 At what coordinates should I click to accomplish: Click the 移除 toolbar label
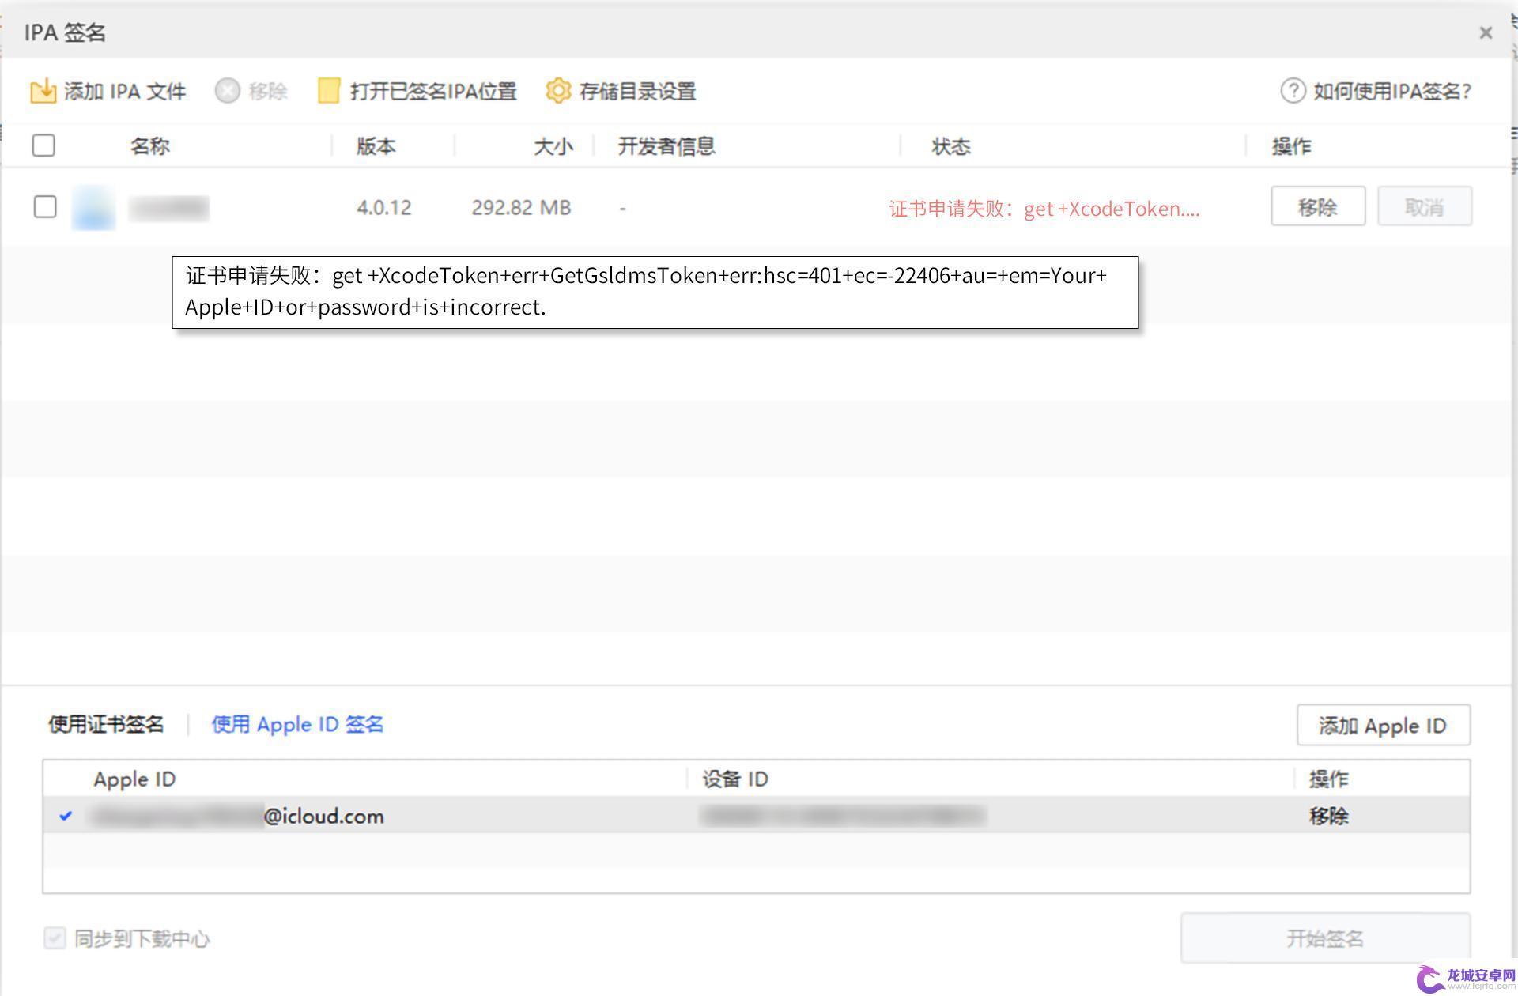tap(267, 92)
